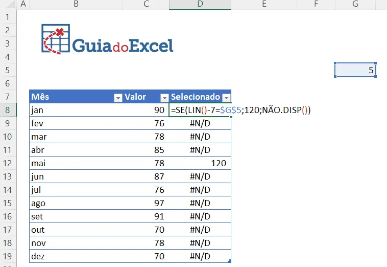The image size is (387, 267).
Task: Select row 12 header
Action: point(8,163)
